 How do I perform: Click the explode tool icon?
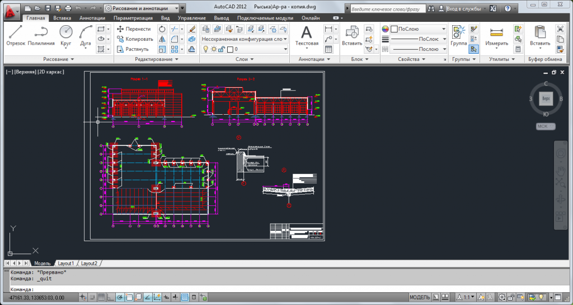point(192,39)
